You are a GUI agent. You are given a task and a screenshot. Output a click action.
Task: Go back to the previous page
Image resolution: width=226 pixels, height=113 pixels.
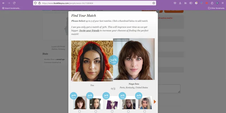[4, 3]
